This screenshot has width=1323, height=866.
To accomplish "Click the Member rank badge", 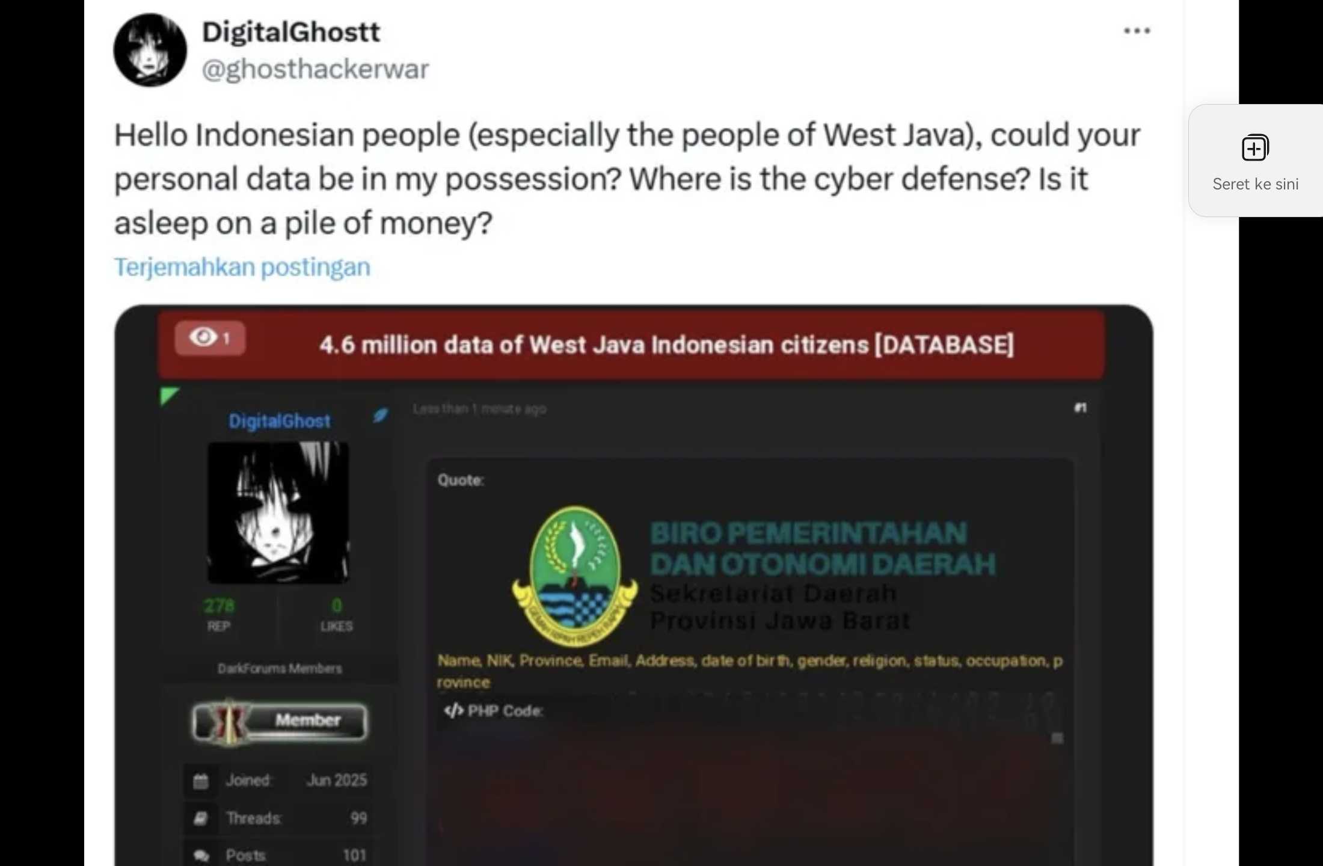I will pos(280,721).
